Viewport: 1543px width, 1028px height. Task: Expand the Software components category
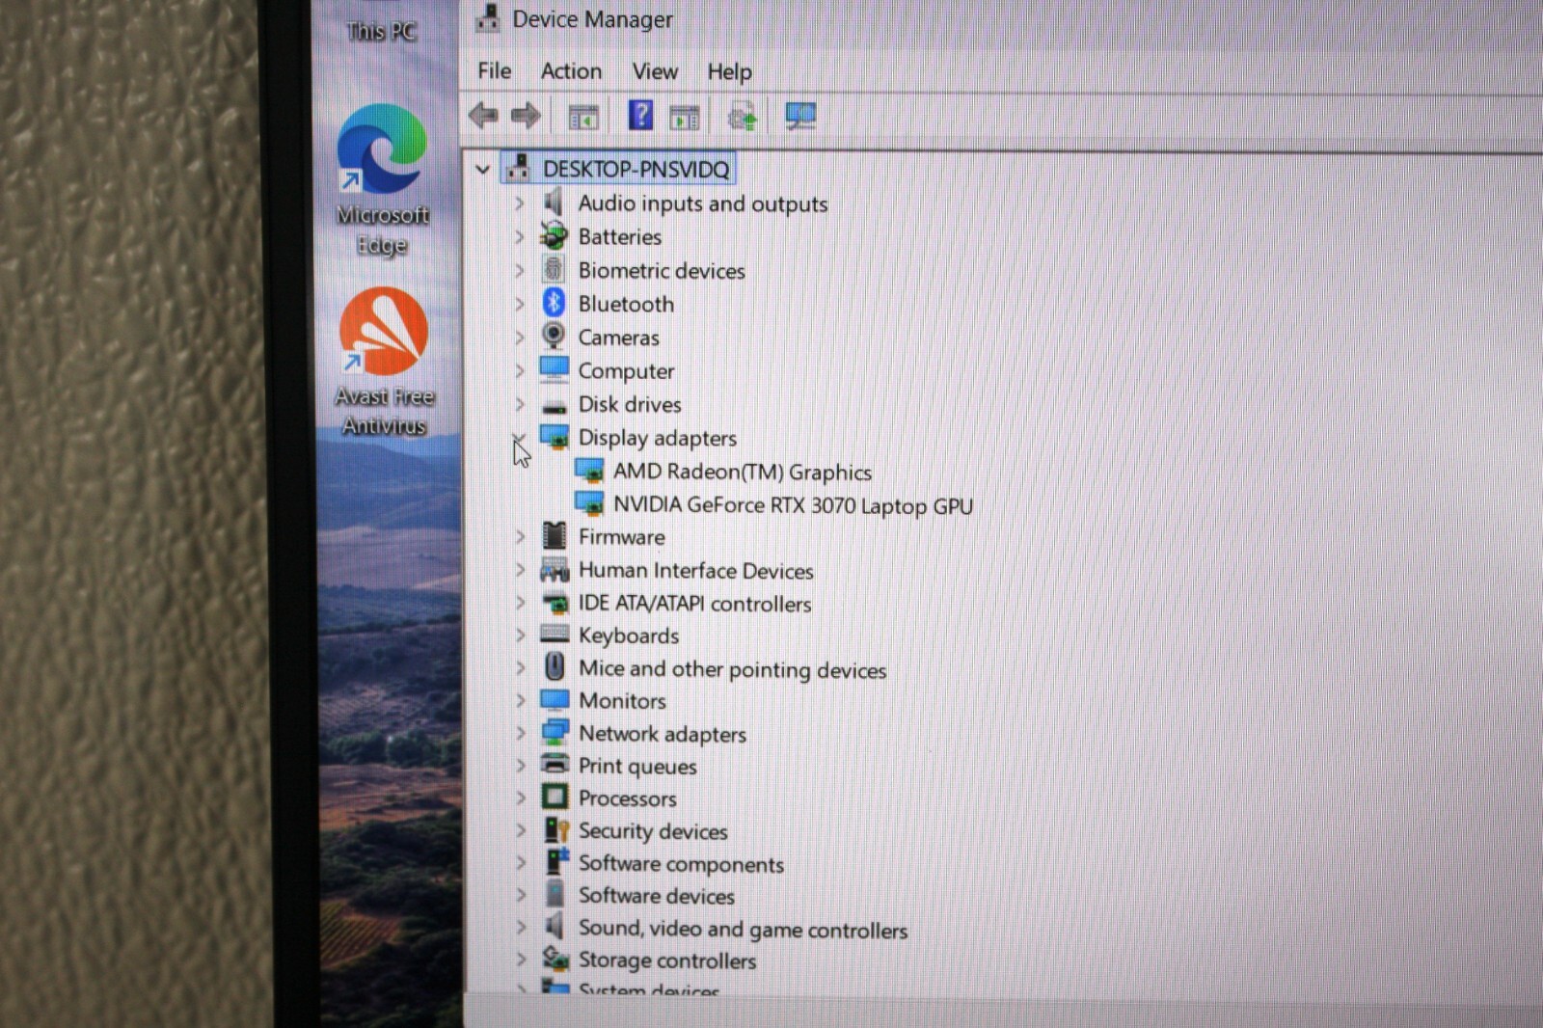(x=521, y=862)
